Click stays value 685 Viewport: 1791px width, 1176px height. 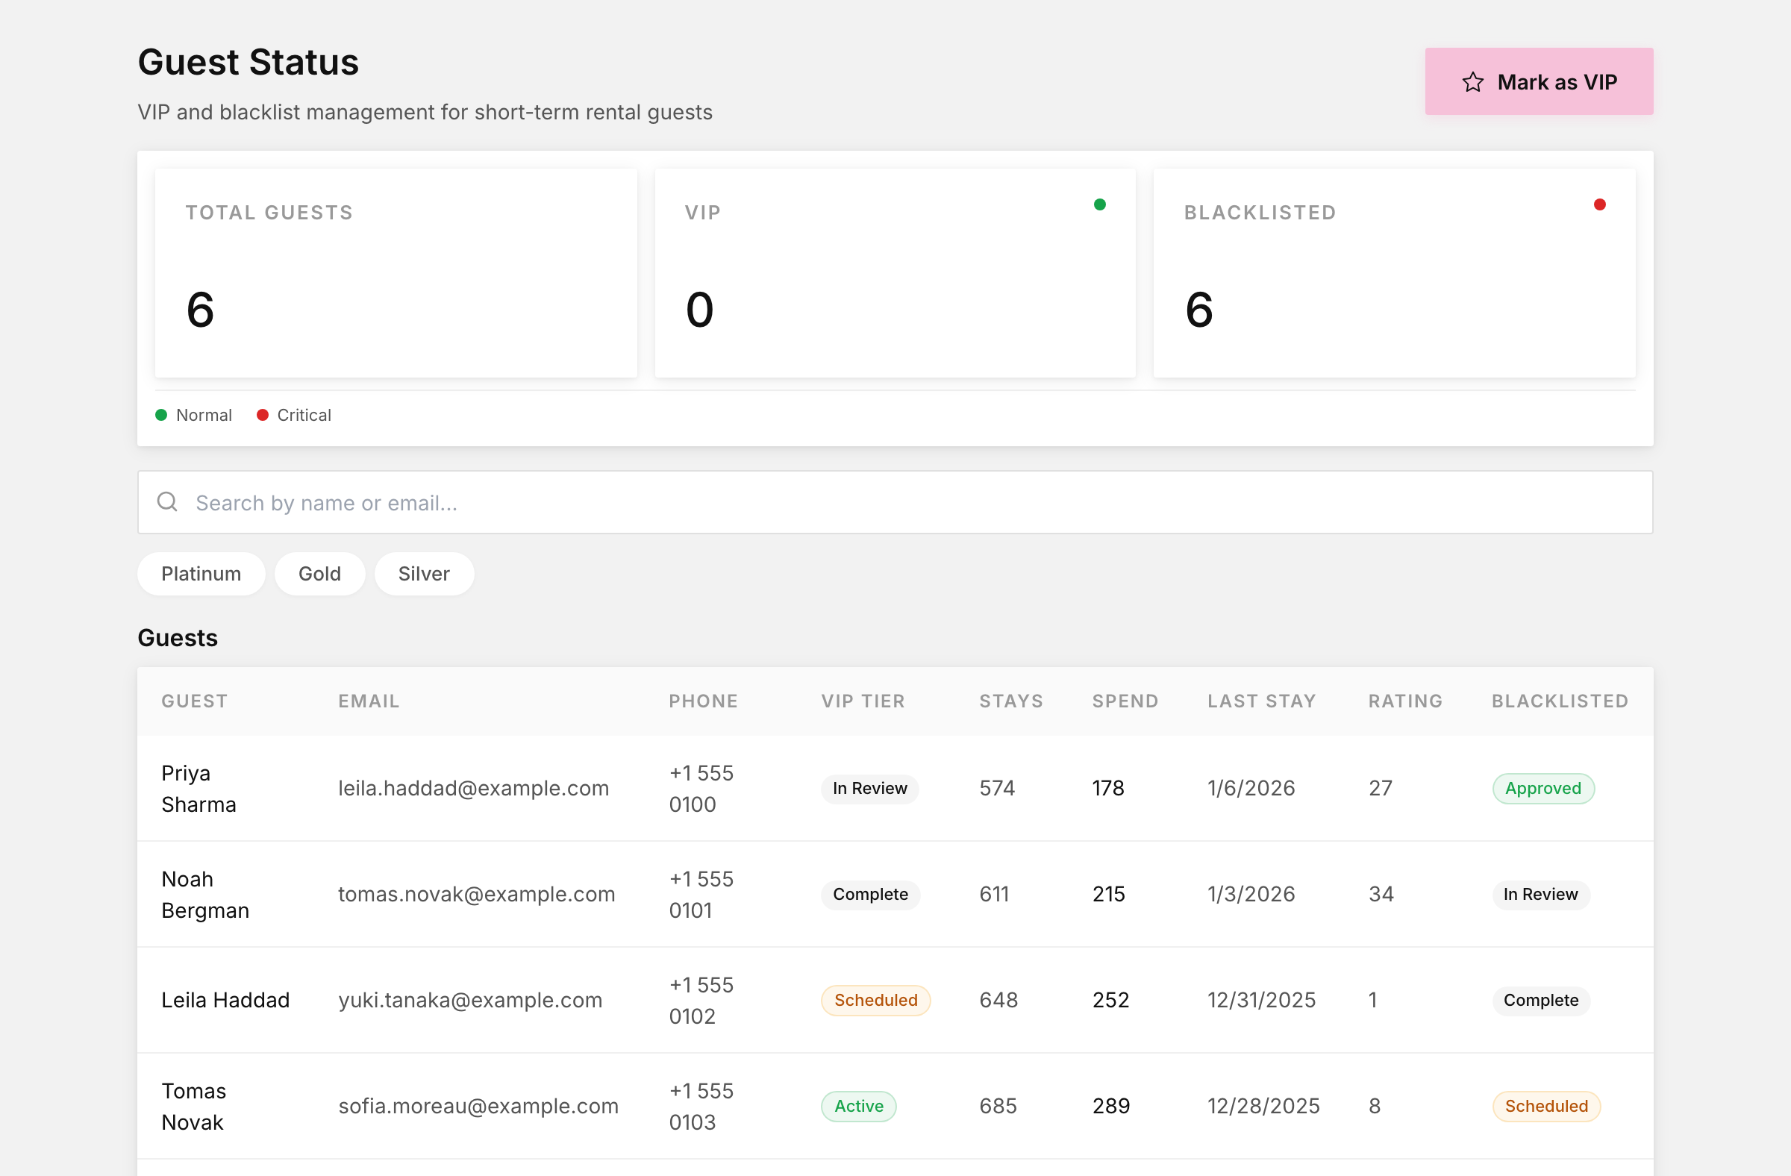998,1107
